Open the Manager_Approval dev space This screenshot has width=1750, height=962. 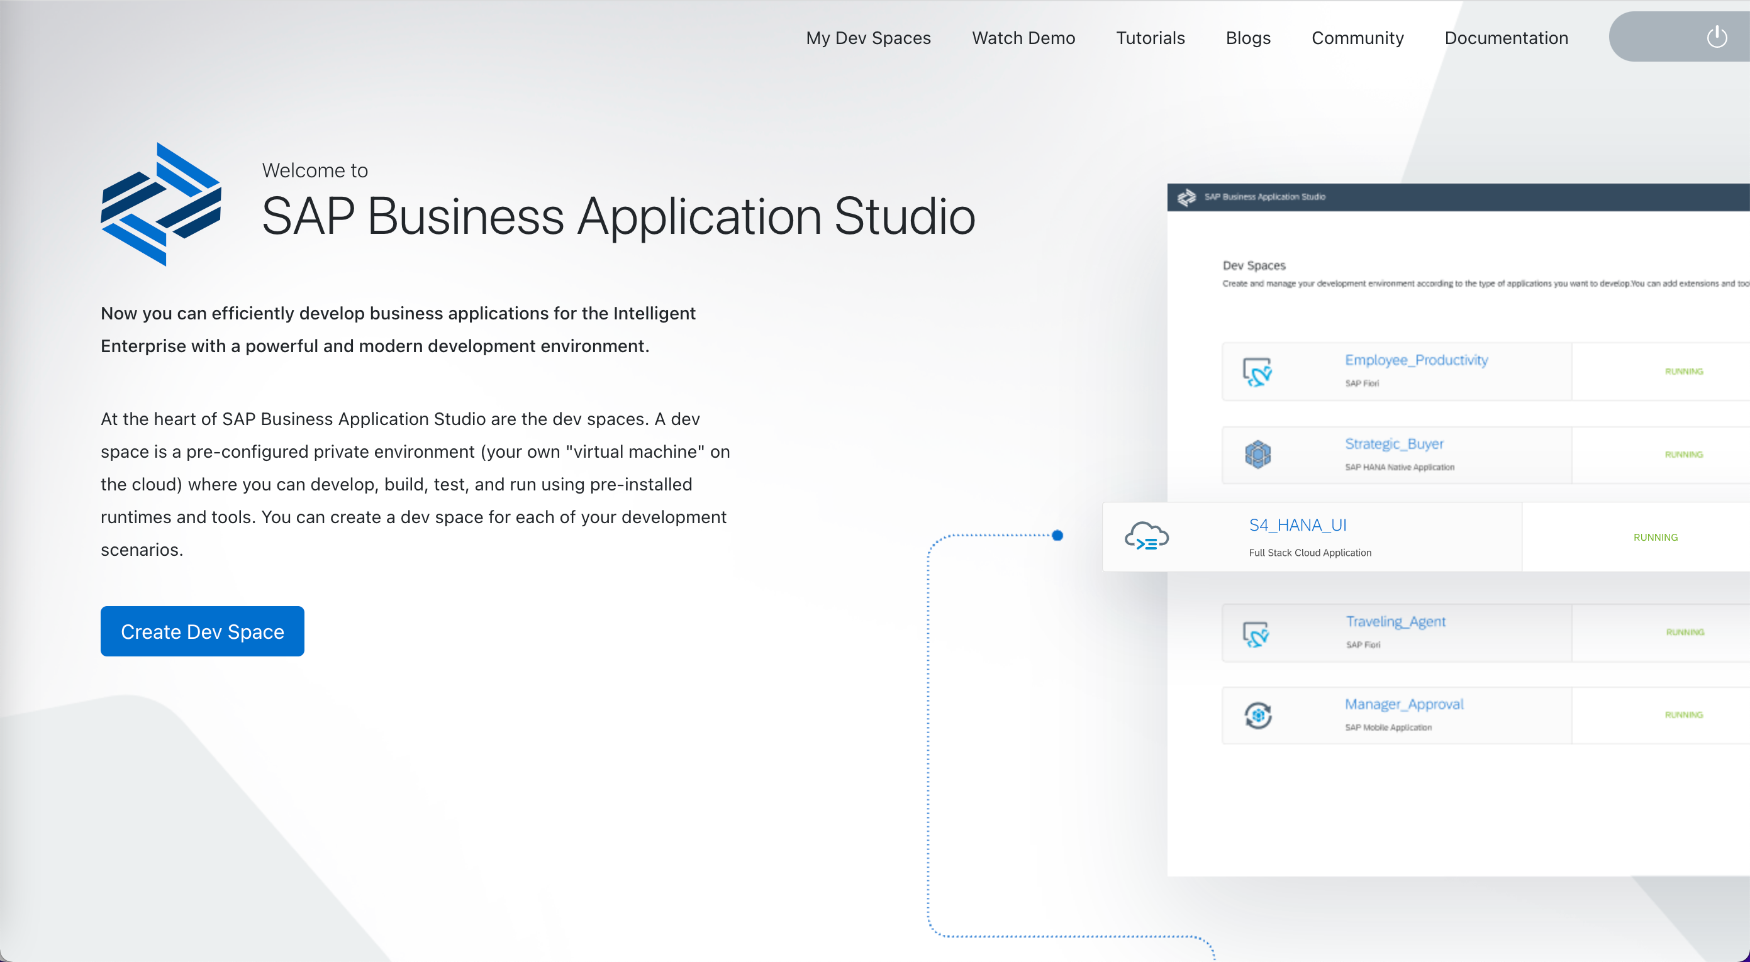1404,704
